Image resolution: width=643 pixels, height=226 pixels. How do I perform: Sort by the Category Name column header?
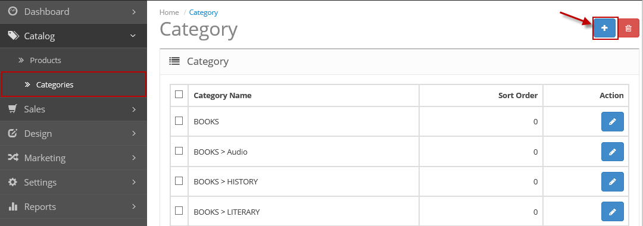(x=223, y=95)
